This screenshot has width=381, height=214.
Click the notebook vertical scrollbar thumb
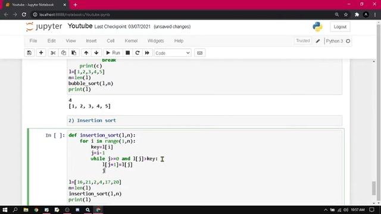tap(374, 188)
